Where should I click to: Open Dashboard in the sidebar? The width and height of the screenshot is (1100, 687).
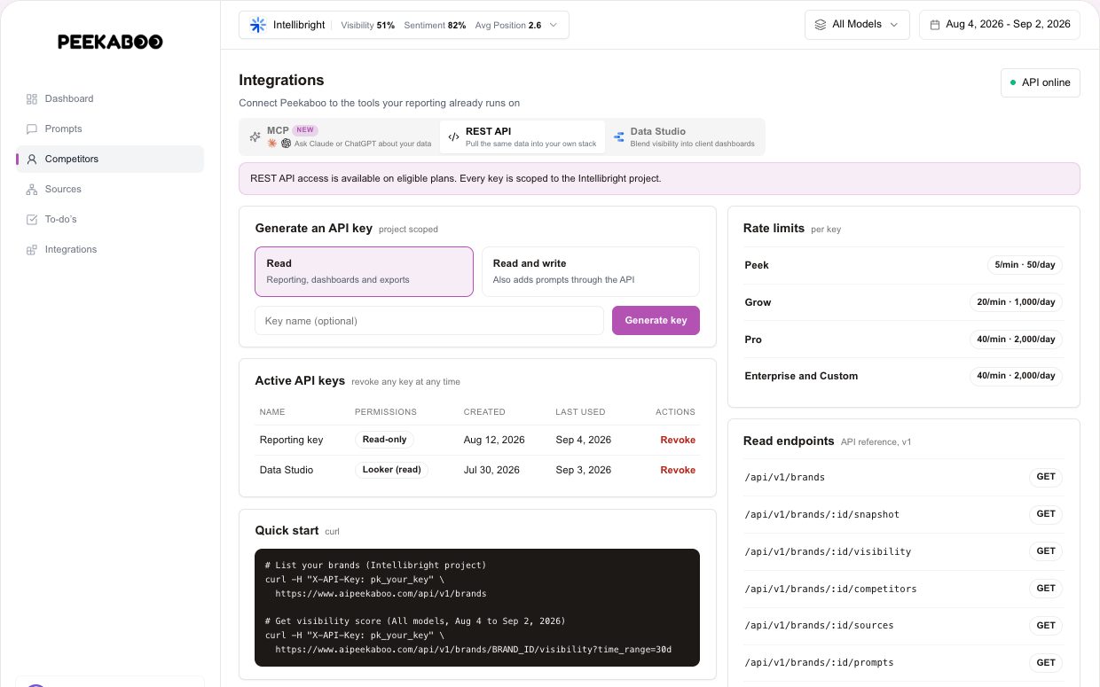[x=110, y=99]
